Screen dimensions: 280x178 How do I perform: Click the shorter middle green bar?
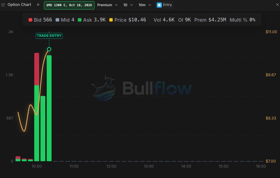pyautogui.click(x=43, y=129)
